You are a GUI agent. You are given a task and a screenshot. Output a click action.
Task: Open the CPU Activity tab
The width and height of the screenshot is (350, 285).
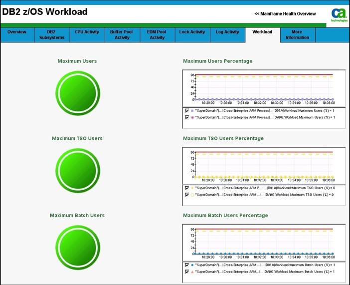pos(87,34)
